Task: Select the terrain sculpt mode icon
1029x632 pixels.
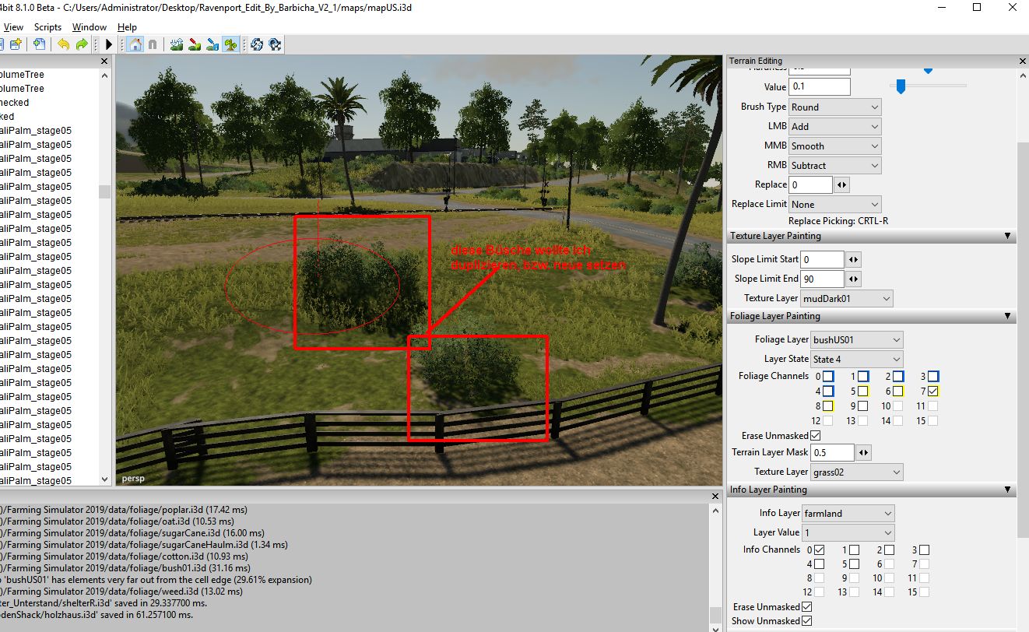Action: point(177,44)
